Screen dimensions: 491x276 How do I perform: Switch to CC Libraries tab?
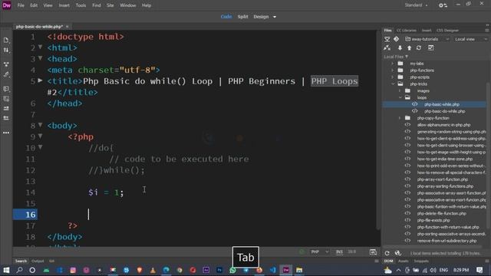[406, 31]
